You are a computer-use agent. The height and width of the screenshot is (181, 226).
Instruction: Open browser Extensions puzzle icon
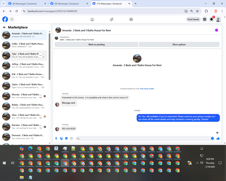pyautogui.click(x=206, y=11)
